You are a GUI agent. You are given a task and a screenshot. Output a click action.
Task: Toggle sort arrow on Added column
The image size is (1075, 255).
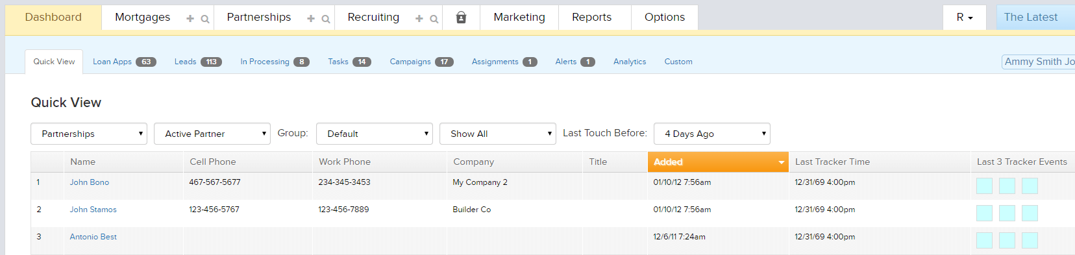[782, 162]
